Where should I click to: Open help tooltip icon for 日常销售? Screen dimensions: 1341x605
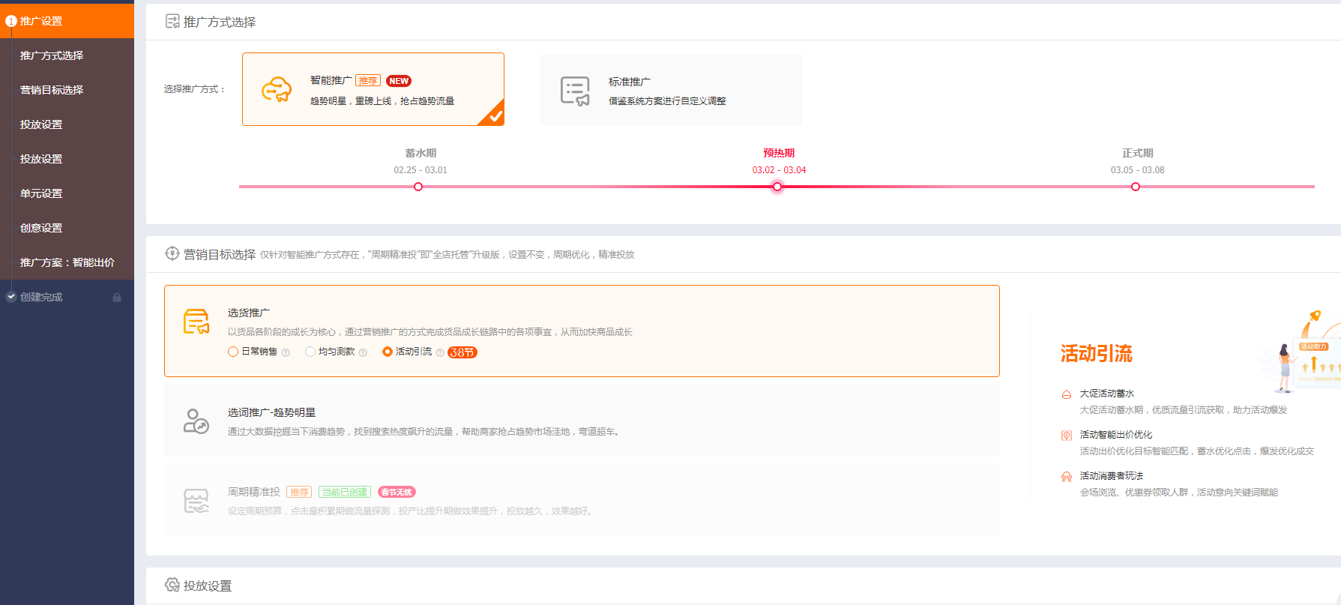(x=286, y=352)
